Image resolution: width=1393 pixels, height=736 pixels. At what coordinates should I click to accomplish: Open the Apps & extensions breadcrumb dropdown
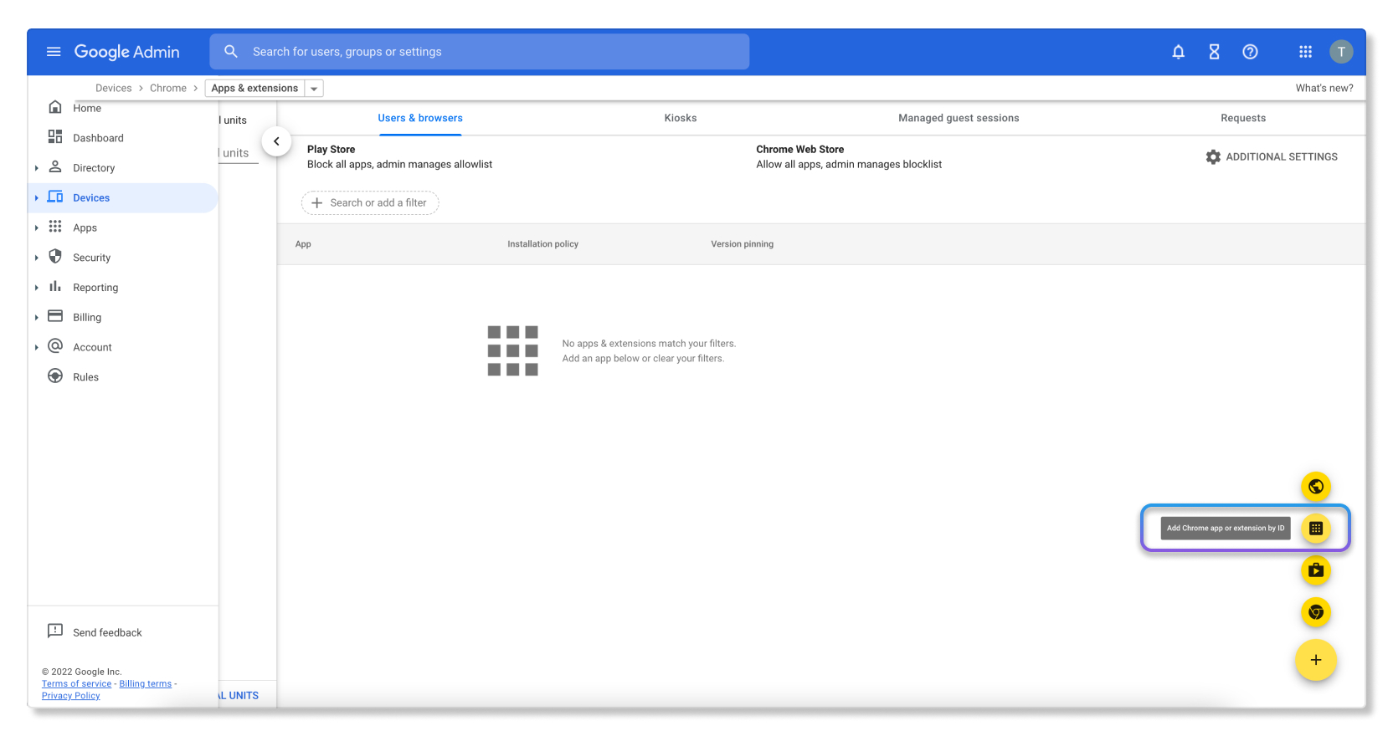(314, 89)
